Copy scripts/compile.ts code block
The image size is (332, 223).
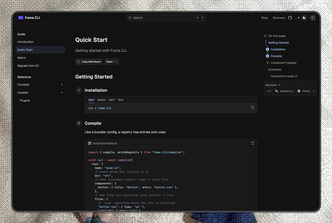pos(253,143)
